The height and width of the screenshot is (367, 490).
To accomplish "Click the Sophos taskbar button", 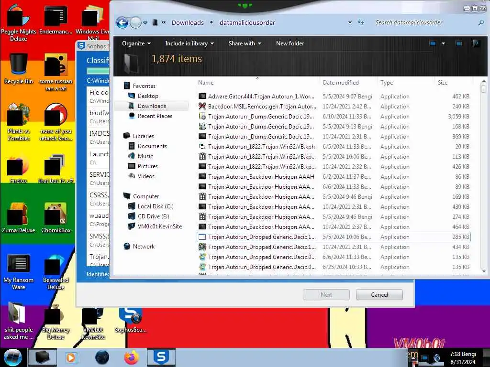I will 161,357.
